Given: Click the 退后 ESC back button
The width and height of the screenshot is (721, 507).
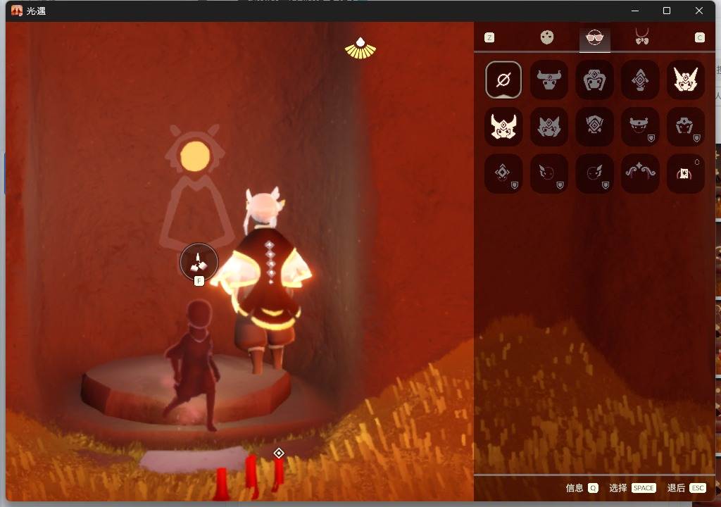Looking at the screenshot, I should (x=686, y=488).
